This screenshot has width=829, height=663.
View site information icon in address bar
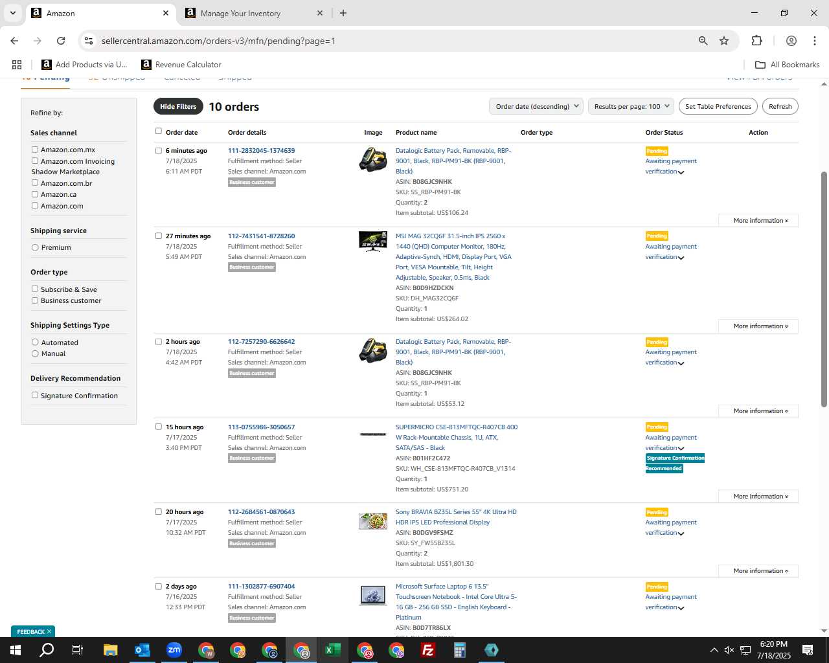tap(89, 41)
